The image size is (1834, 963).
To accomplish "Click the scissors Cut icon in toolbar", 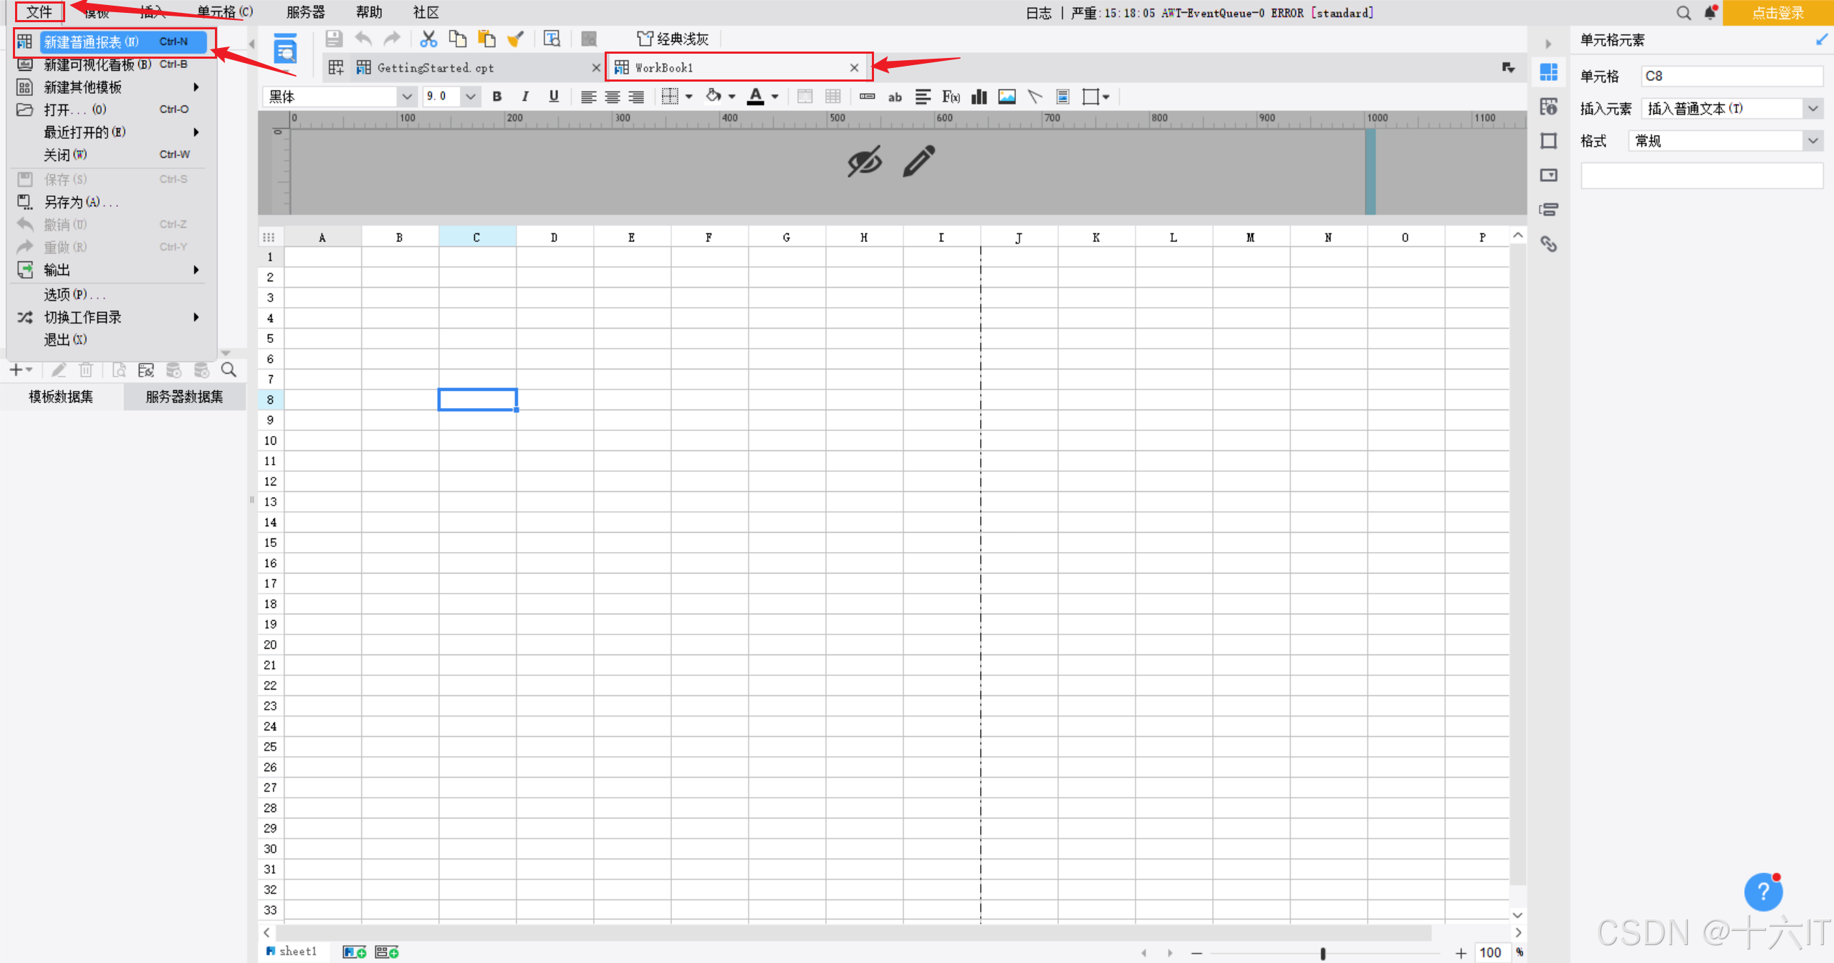I will coord(428,39).
